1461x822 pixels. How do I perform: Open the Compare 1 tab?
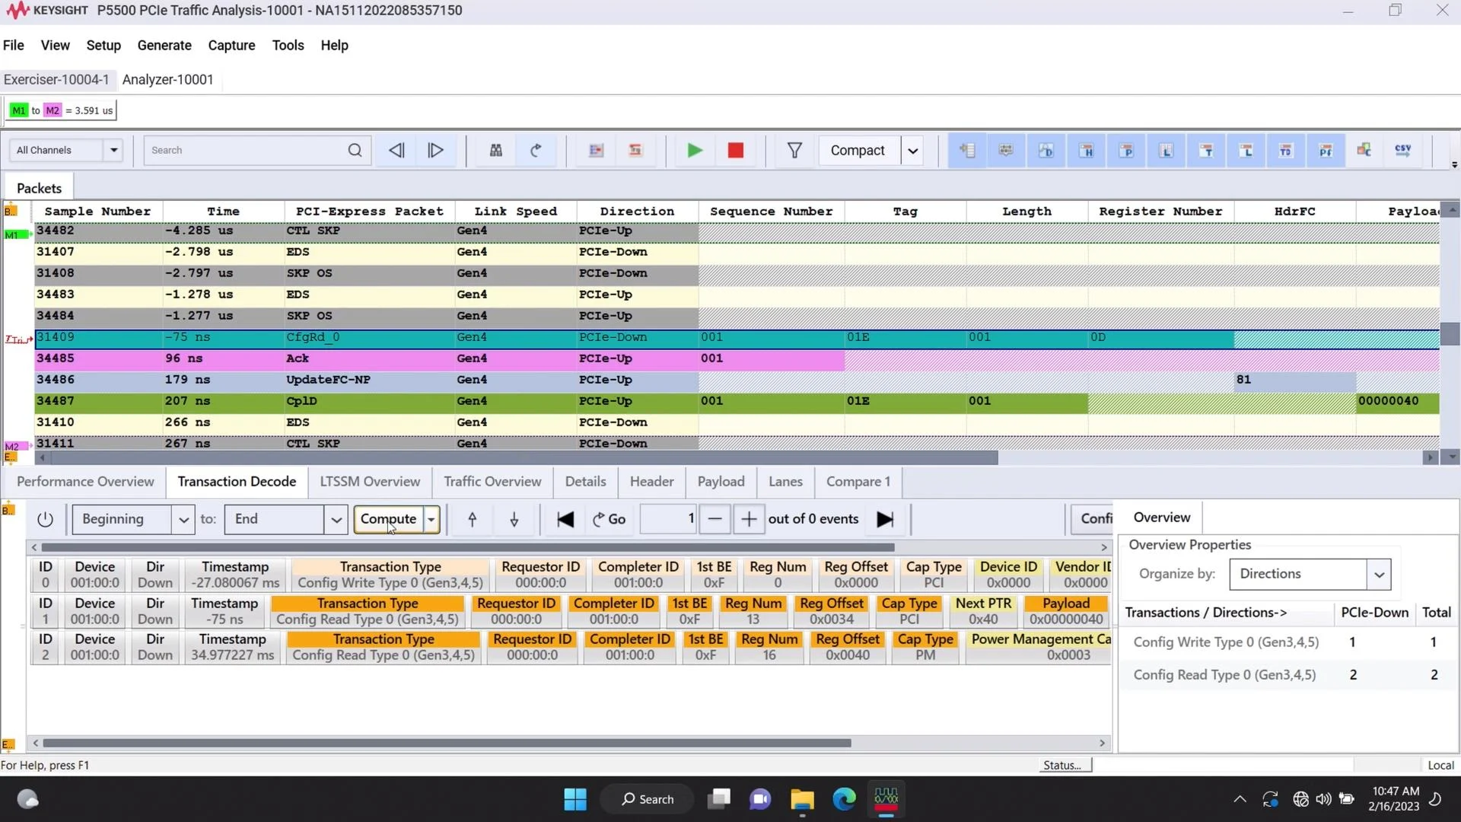[858, 481]
